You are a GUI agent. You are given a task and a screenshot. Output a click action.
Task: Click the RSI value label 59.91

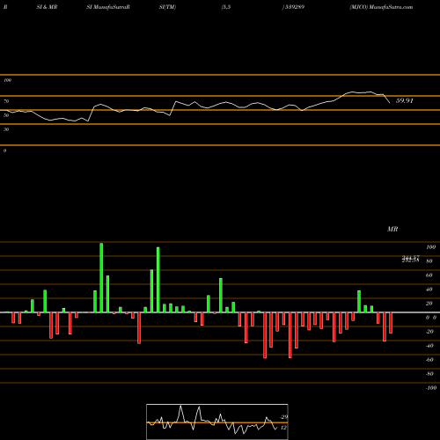[x=405, y=100]
